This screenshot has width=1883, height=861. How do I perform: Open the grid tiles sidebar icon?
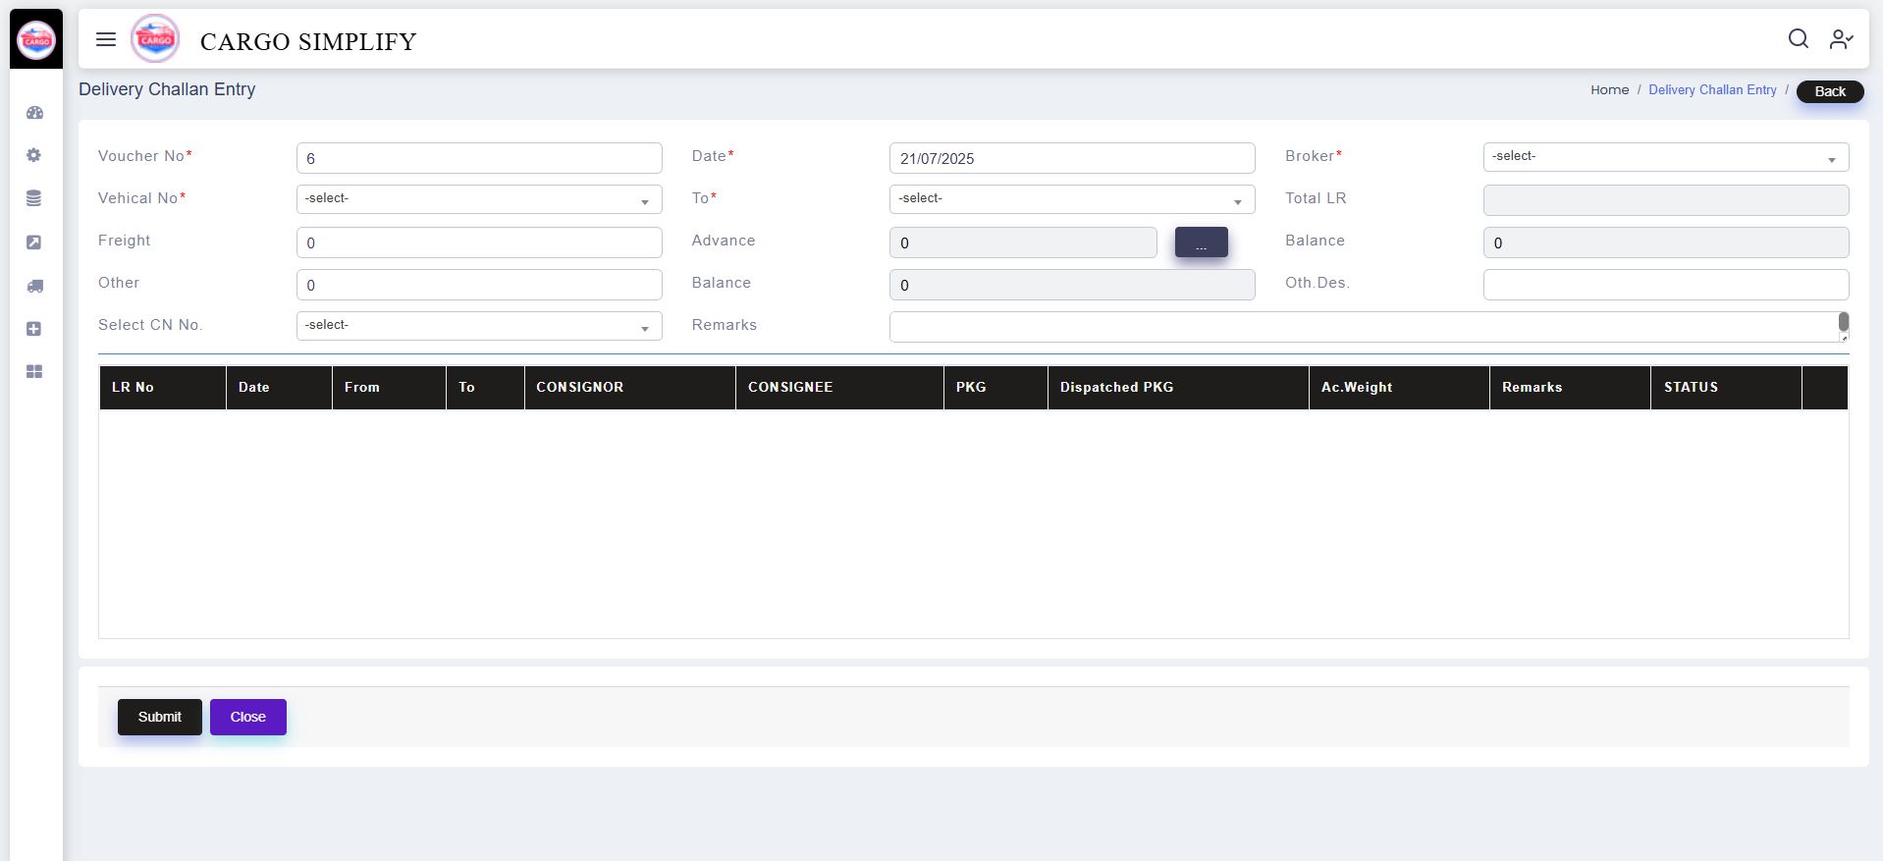click(34, 372)
